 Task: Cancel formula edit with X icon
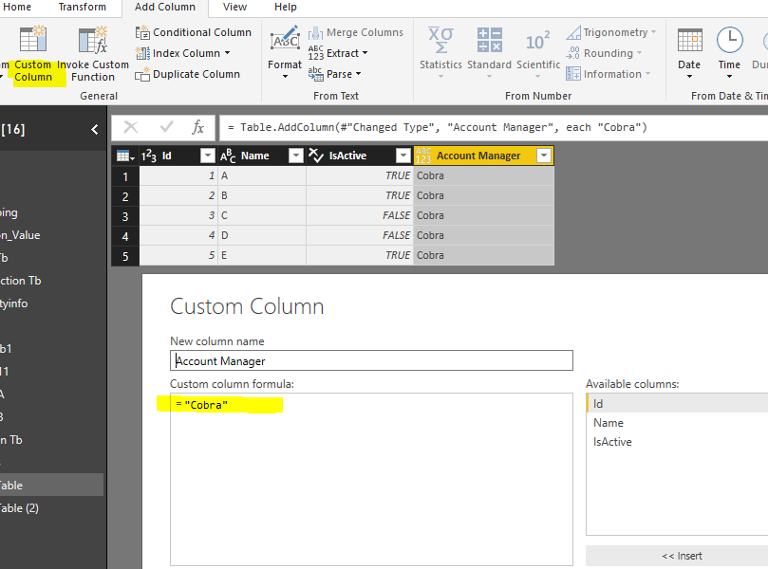(131, 127)
